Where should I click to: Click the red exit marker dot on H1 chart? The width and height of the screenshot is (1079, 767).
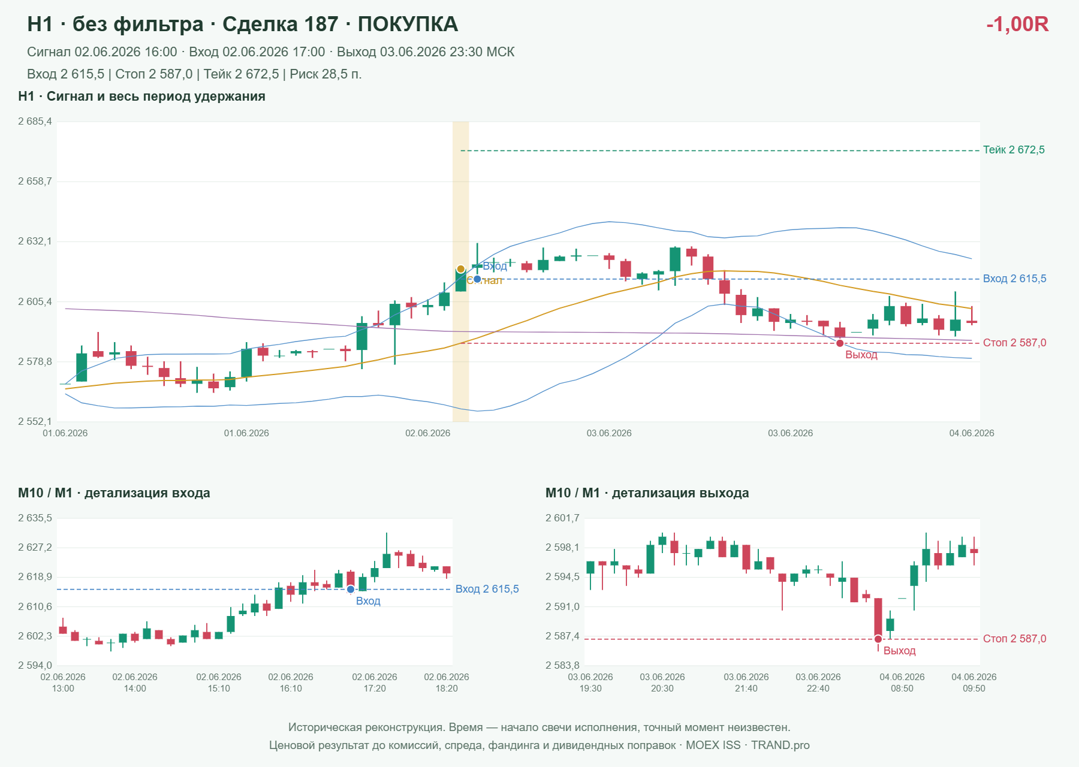click(x=840, y=343)
